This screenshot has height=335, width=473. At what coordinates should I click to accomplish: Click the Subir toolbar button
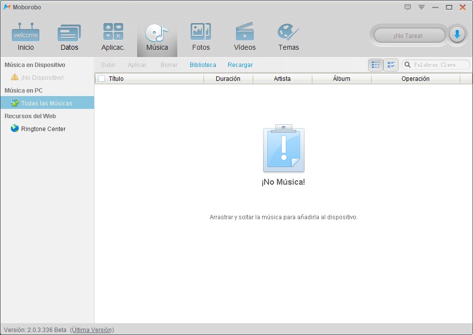[108, 65]
